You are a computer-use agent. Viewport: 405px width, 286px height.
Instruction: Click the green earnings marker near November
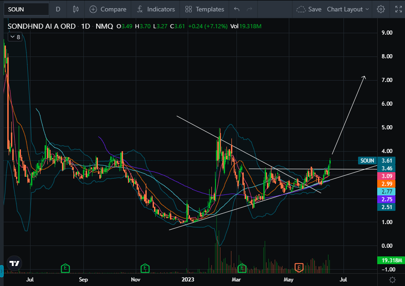tap(145, 268)
